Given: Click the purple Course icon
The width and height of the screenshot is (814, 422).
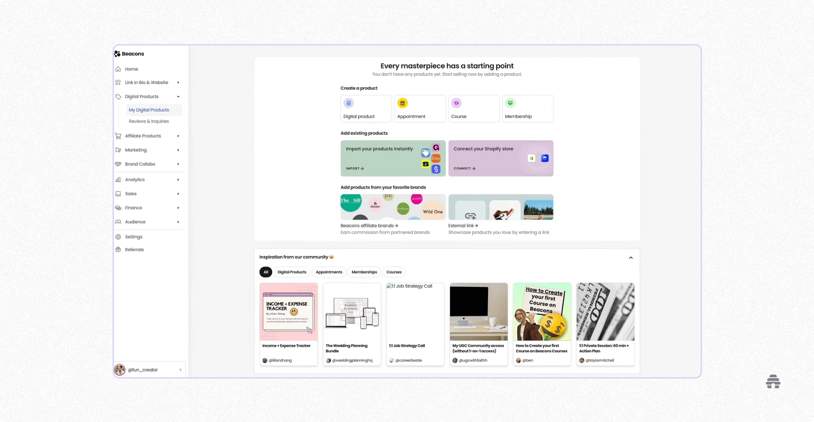Looking at the screenshot, I should click(456, 103).
